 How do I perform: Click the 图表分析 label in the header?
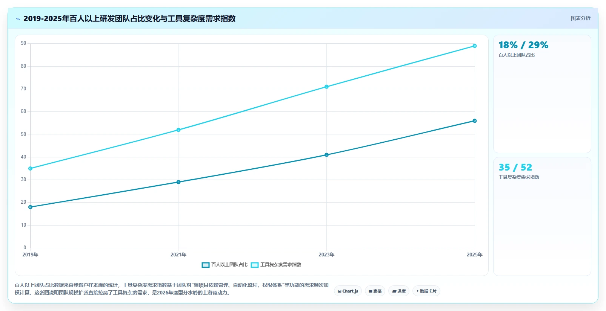pos(580,18)
